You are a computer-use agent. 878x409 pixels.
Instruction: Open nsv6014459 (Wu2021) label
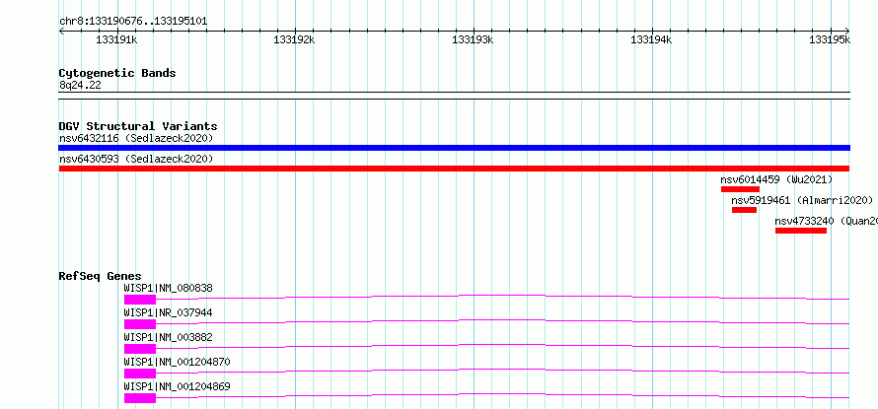coord(776,179)
